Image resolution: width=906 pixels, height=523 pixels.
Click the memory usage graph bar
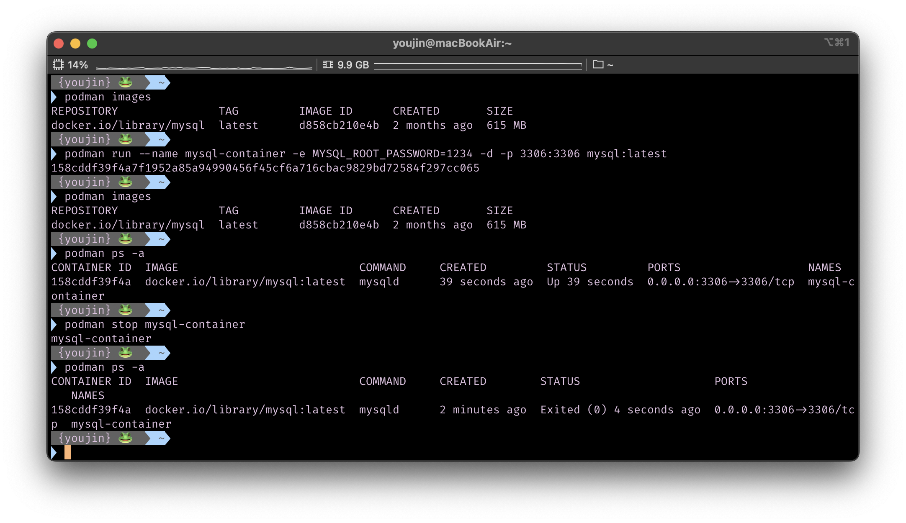coord(478,65)
